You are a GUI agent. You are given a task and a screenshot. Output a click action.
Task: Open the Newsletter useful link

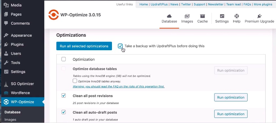click(215, 5)
